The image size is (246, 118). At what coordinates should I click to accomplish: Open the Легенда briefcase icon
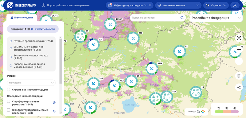[198, 112]
